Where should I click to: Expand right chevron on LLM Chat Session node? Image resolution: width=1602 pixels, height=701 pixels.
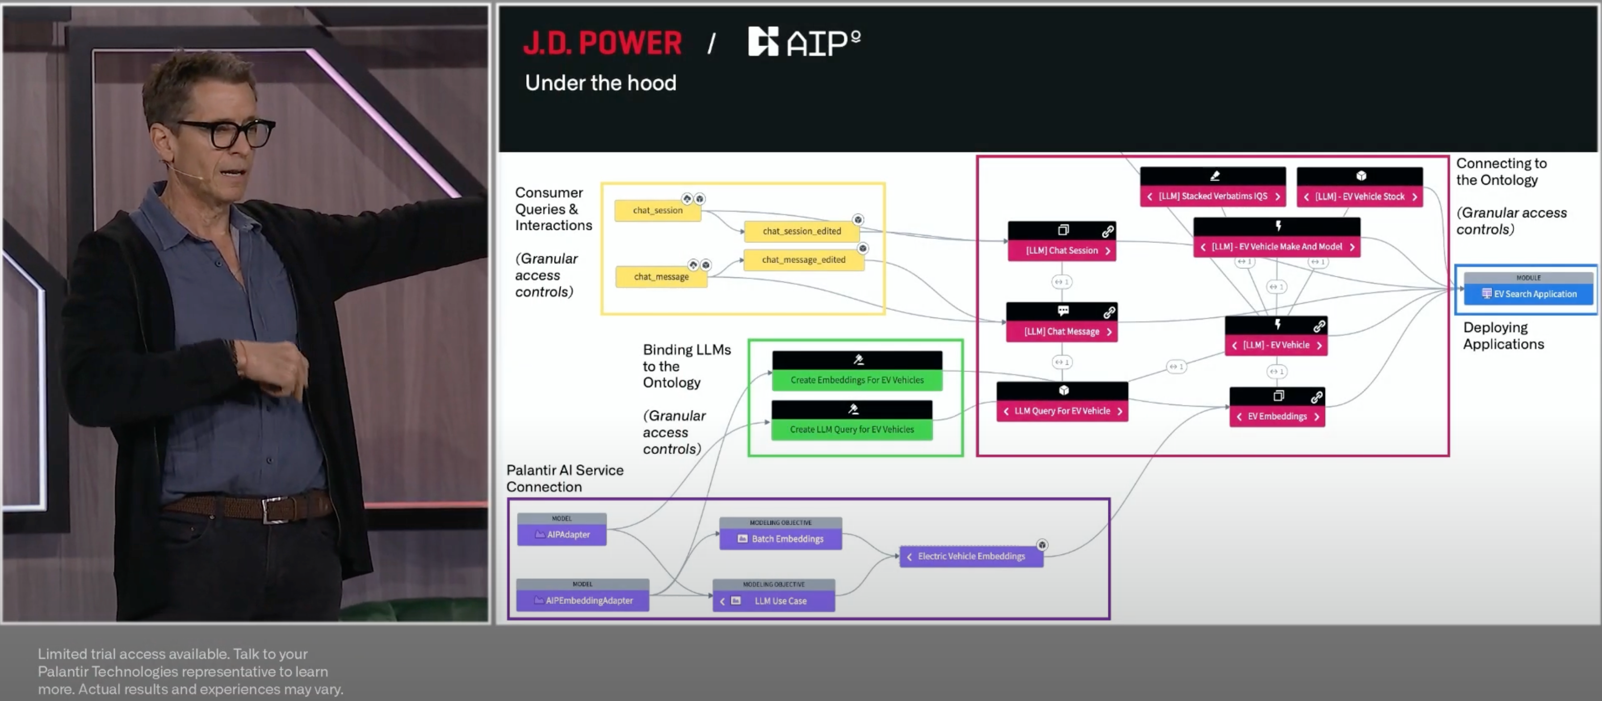click(x=1107, y=251)
